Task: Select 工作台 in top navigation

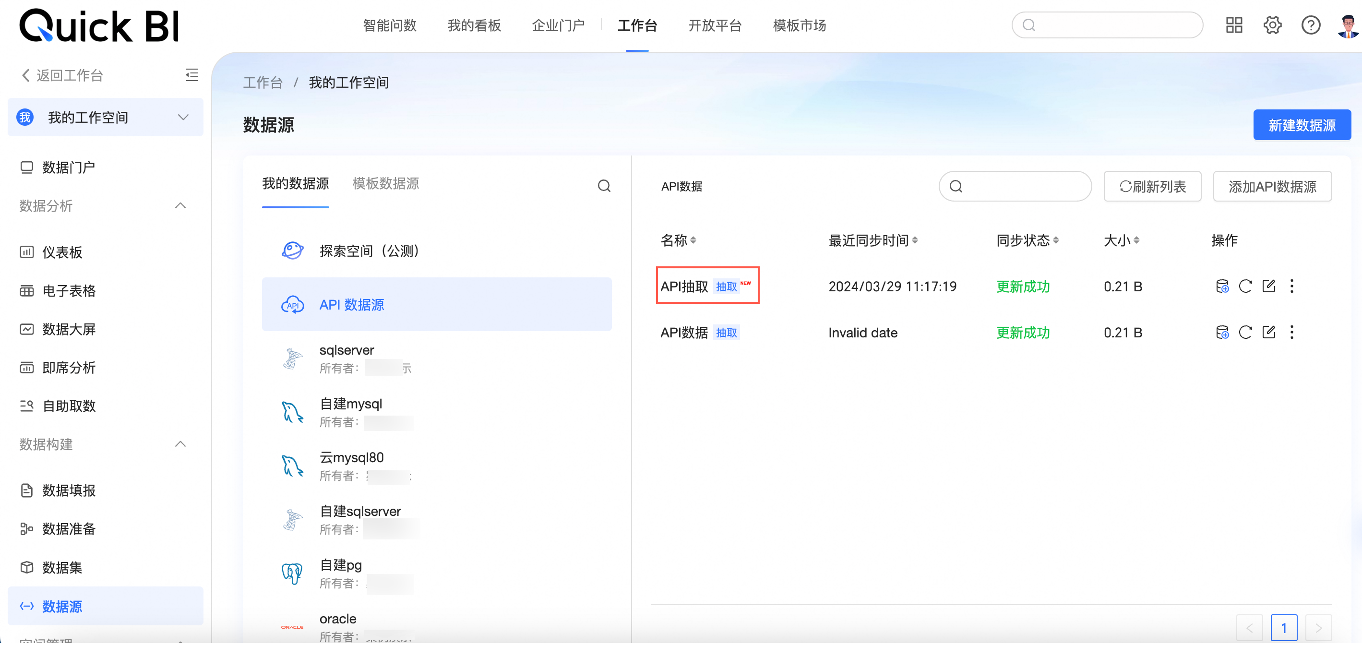Action: coord(637,25)
